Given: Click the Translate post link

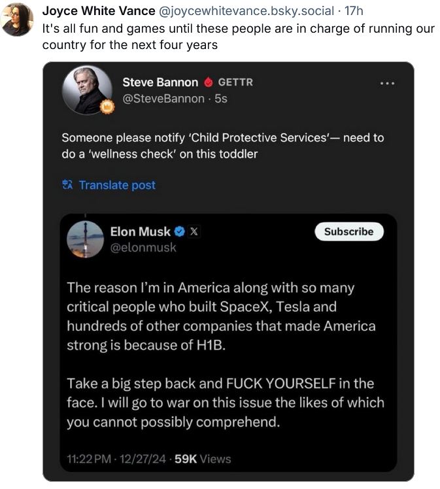Looking at the screenshot, I should [x=117, y=185].
